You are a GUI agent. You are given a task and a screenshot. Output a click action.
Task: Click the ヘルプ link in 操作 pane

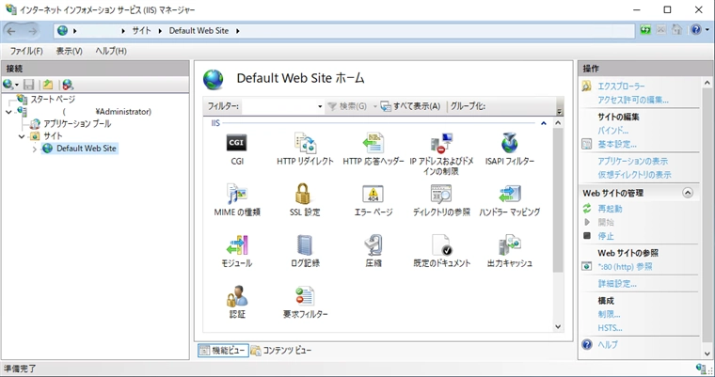coord(608,345)
